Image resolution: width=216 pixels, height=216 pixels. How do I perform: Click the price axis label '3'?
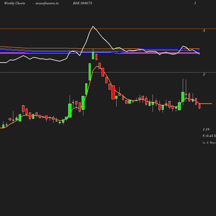204,31
